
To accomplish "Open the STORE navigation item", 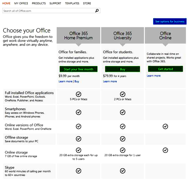I will [87, 3].
